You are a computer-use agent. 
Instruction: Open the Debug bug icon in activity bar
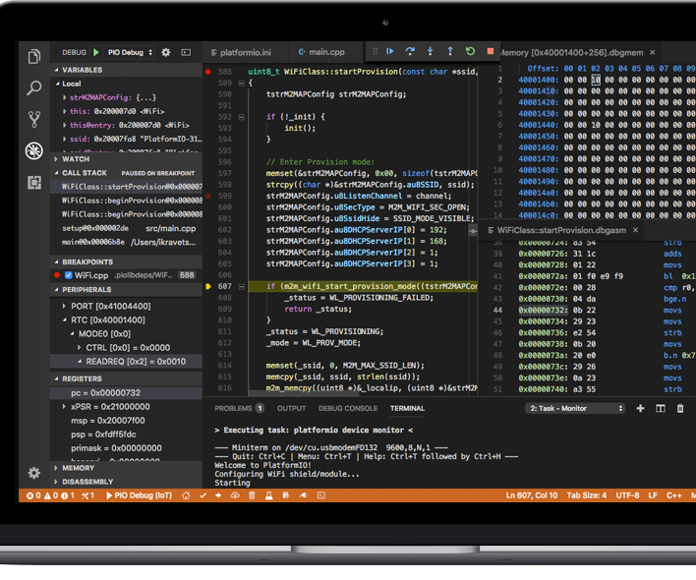click(34, 150)
